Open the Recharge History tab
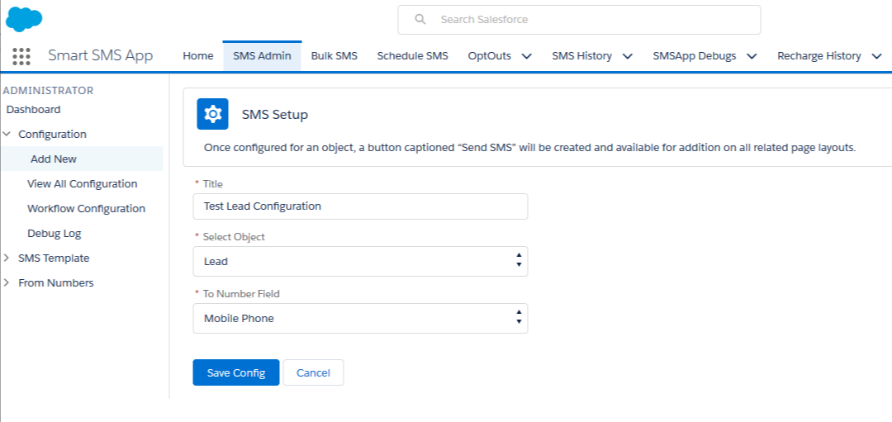 819,55
